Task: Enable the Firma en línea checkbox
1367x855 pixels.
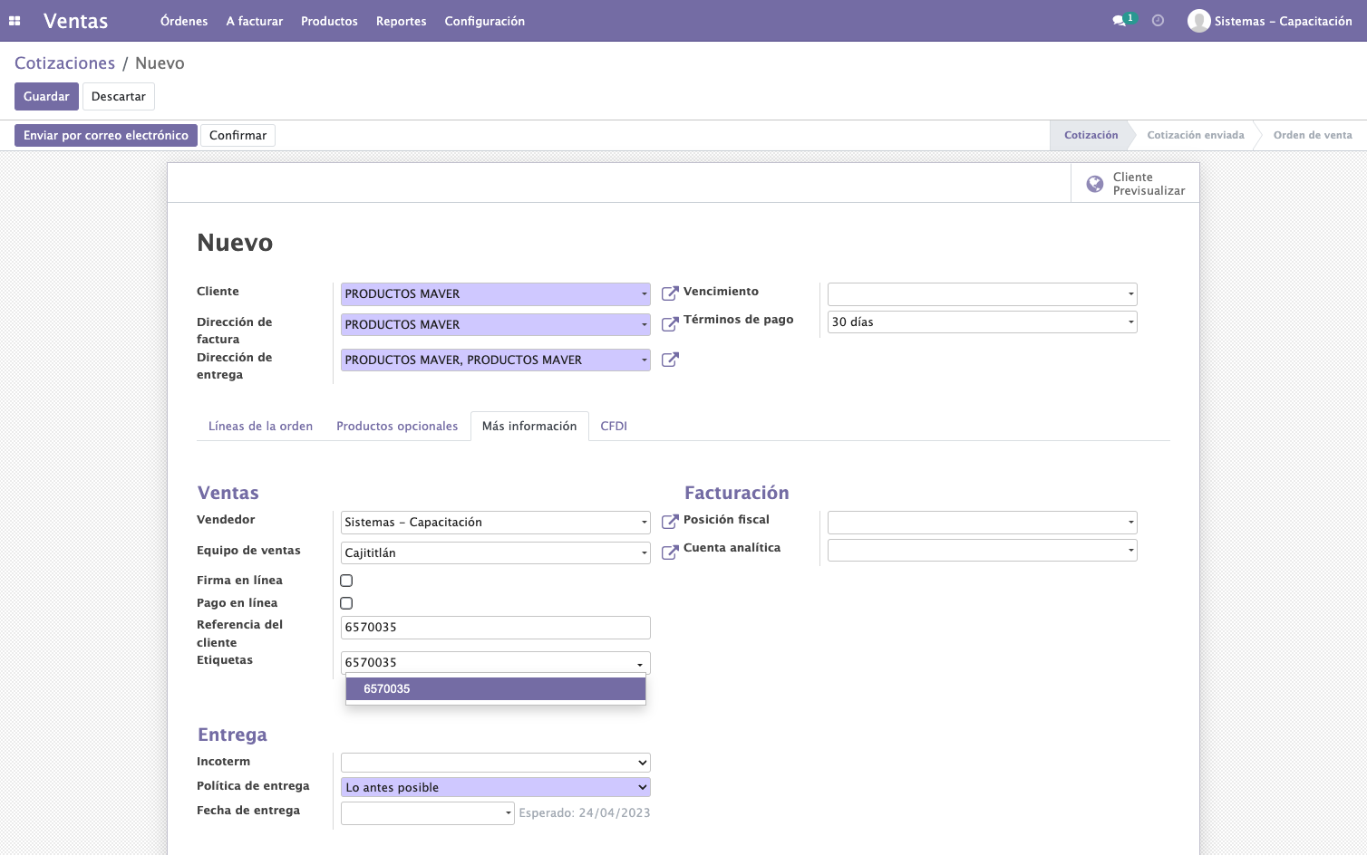Action: 346,581
